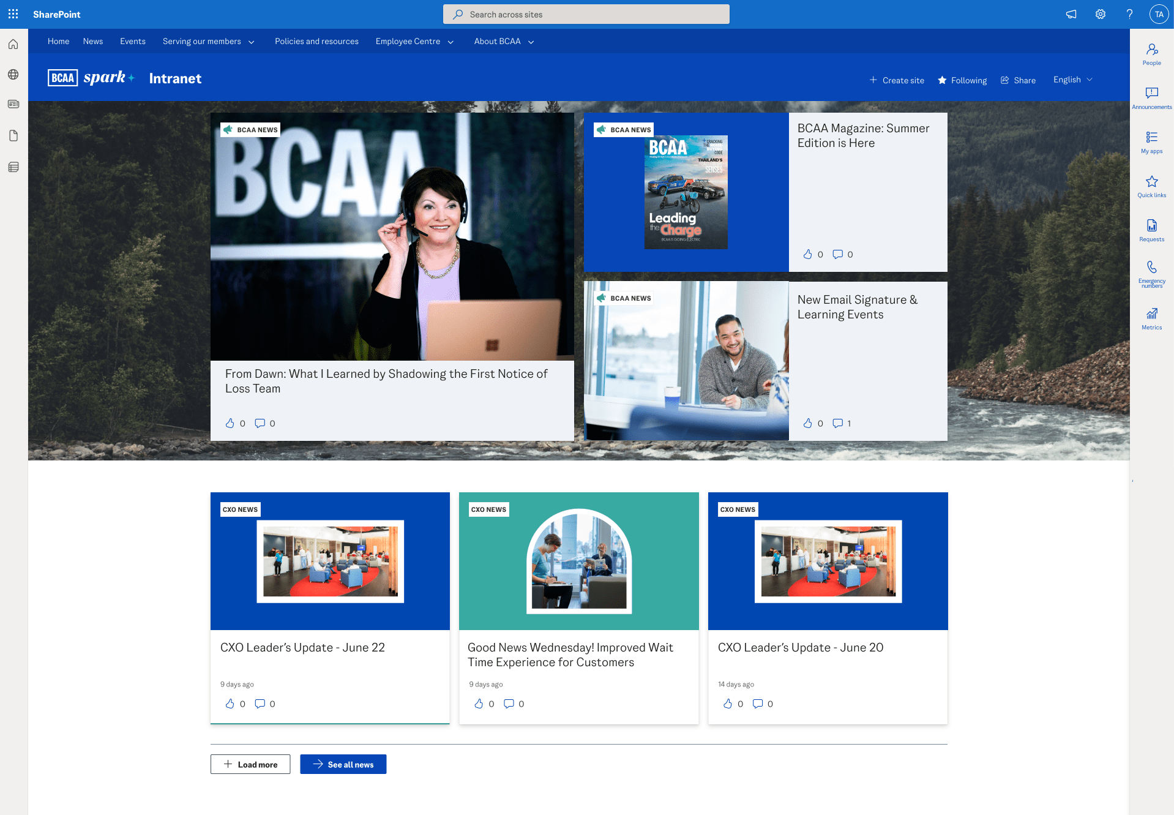Toggle Following for the Intranet site

coord(962,80)
